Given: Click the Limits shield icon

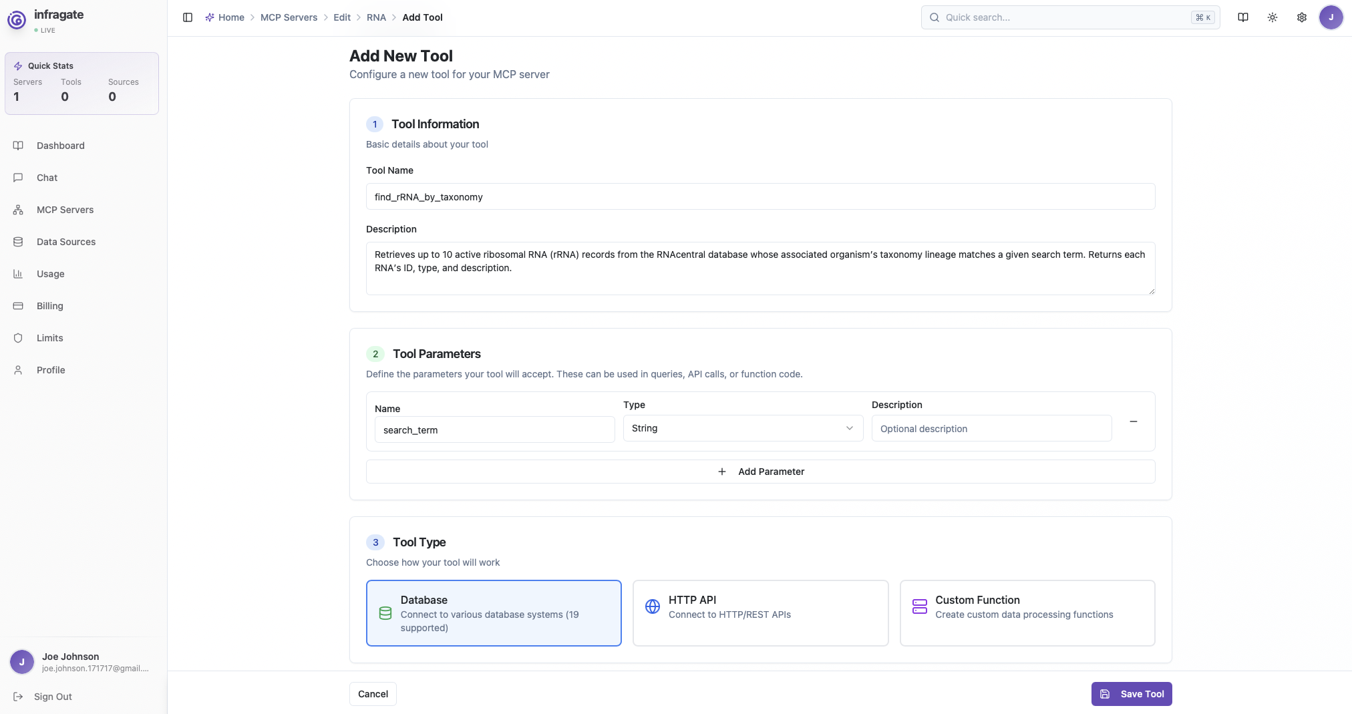Looking at the screenshot, I should [x=18, y=338].
